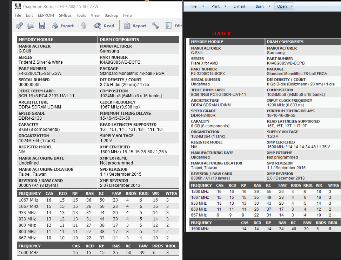This screenshot has width=341, height=260.
Task: Open the Help menu
Action: [127, 15]
